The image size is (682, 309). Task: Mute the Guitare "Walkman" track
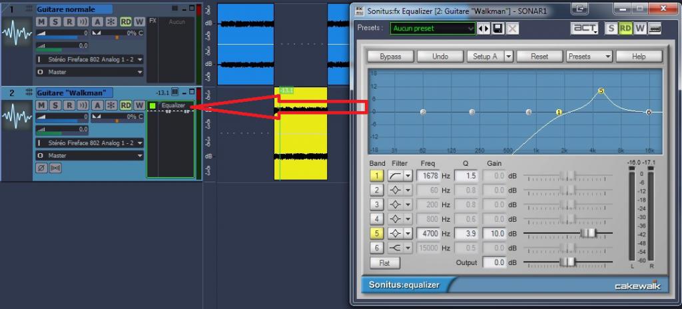[41, 105]
